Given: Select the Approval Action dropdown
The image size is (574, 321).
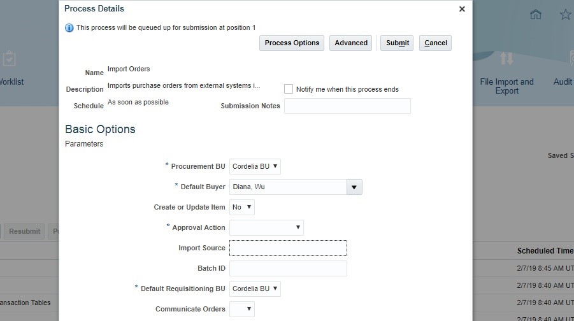Looking at the screenshot, I should [x=266, y=227].
